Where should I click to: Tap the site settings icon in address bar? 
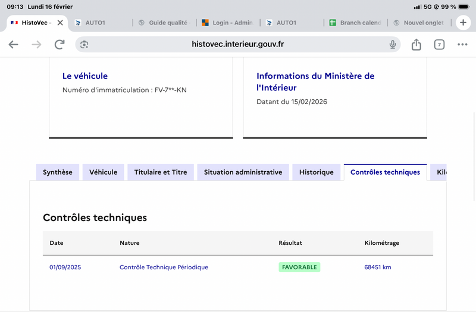(x=84, y=45)
